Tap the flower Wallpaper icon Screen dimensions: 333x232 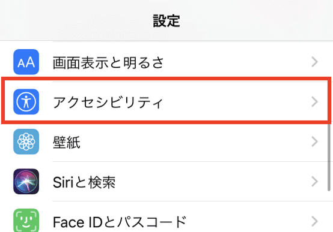[26, 141]
